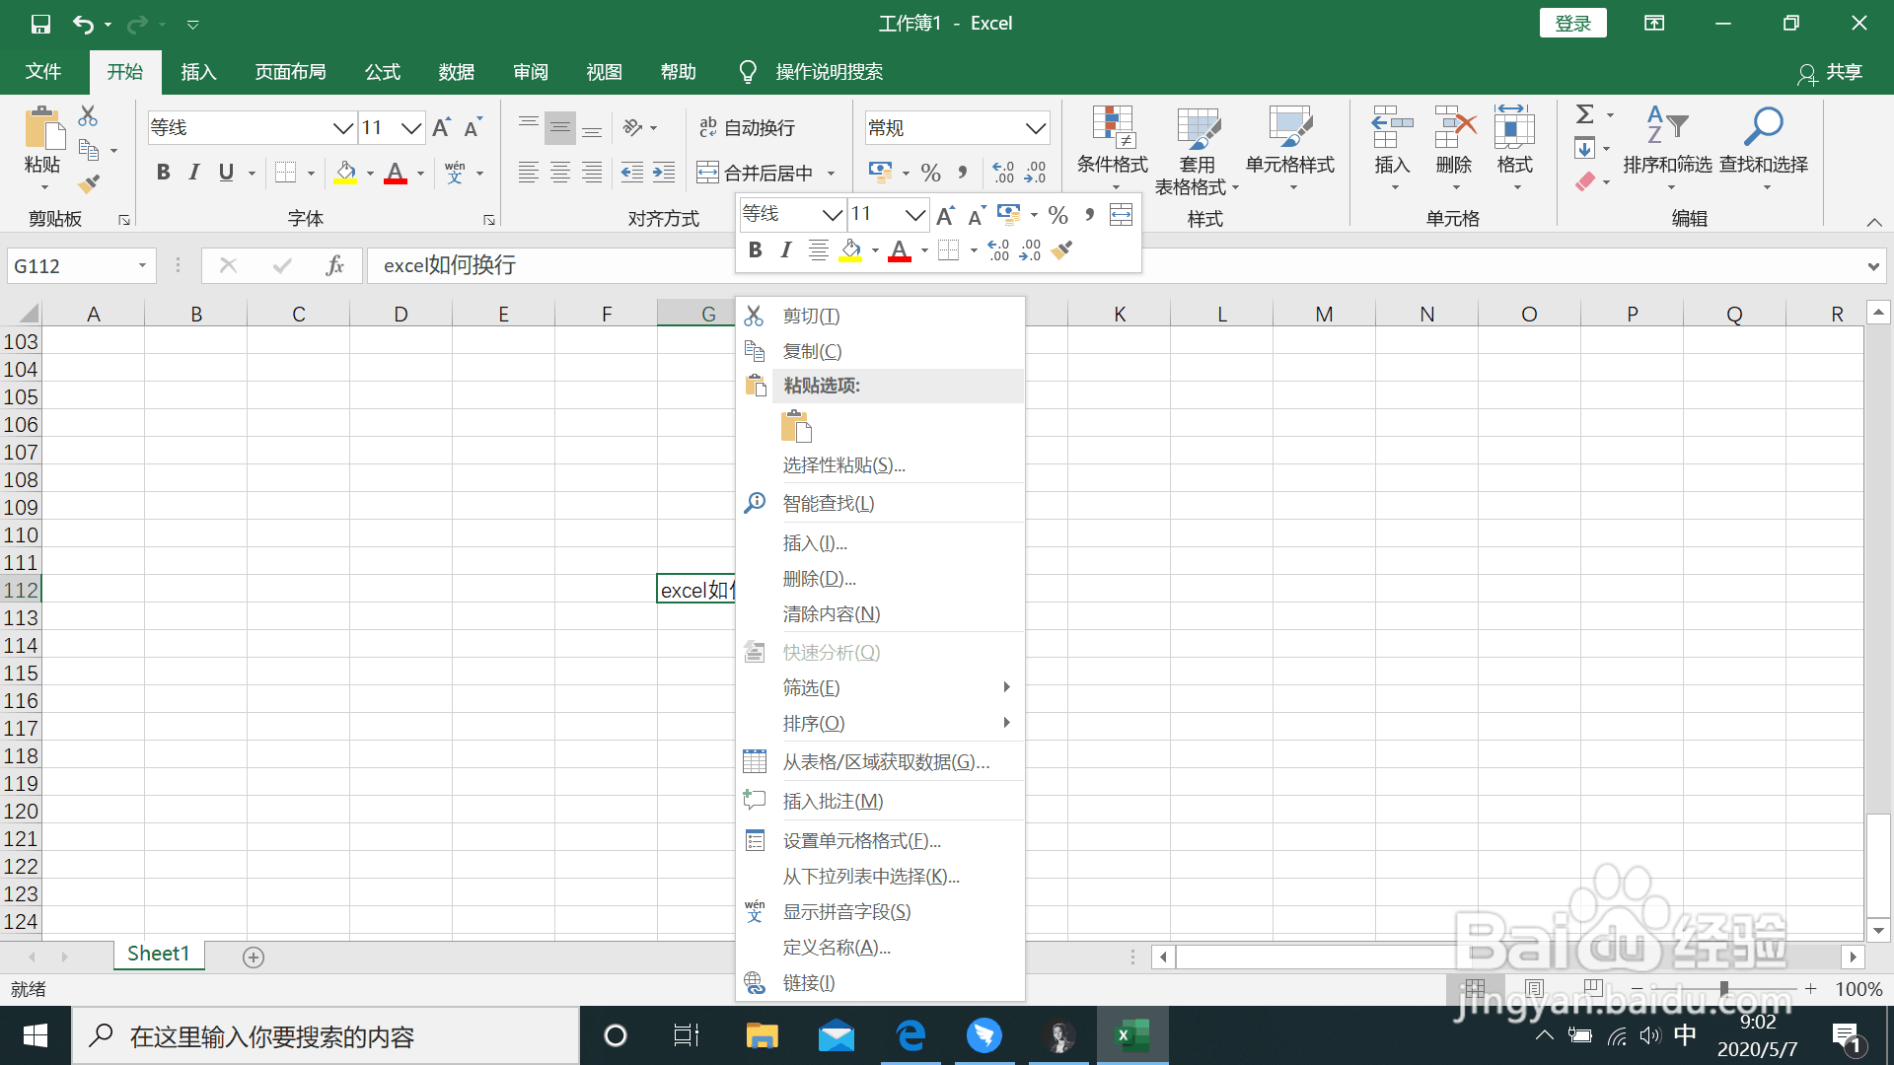This screenshot has width=1894, height=1065.
Task: Open the number format dropdown (常规)
Action: point(1035,127)
